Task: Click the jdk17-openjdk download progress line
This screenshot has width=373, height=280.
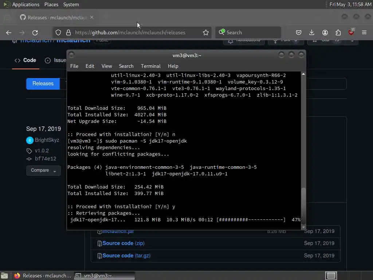Action: tap(185, 219)
